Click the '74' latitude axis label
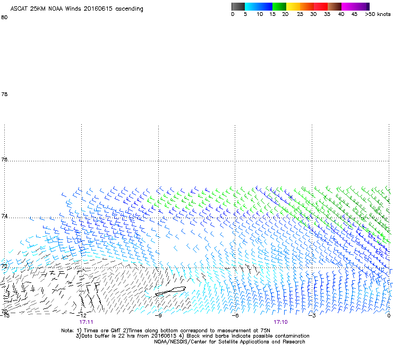The width and height of the screenshot is (393, 345). 4,216
